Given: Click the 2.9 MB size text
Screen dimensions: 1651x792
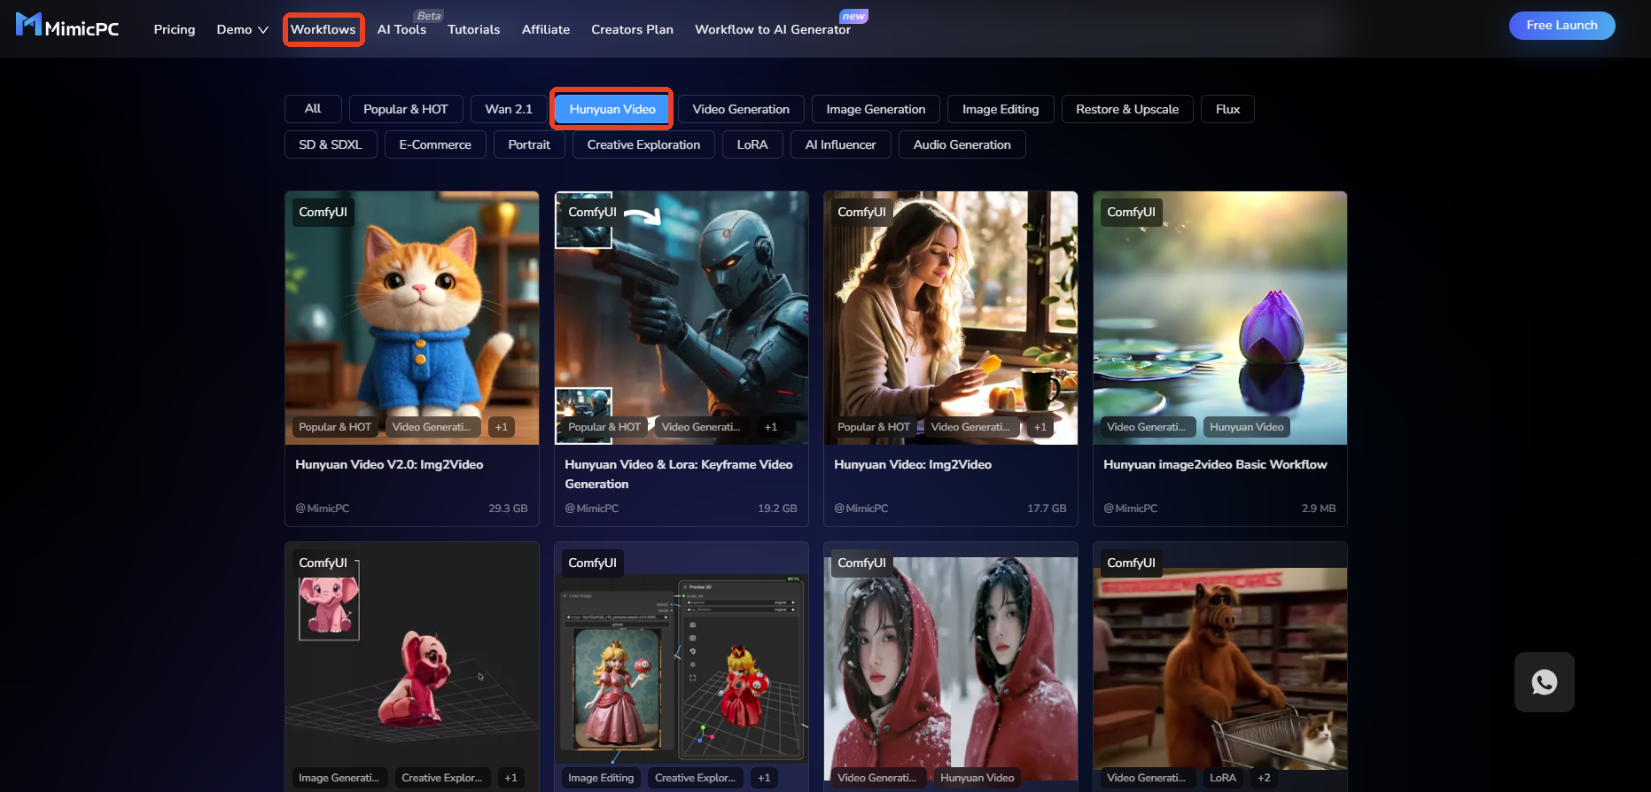Looking at the screenshot, I should pyautogui.click(x=1319, y=509).
